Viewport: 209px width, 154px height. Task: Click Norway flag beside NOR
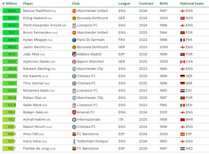point(182,18)
